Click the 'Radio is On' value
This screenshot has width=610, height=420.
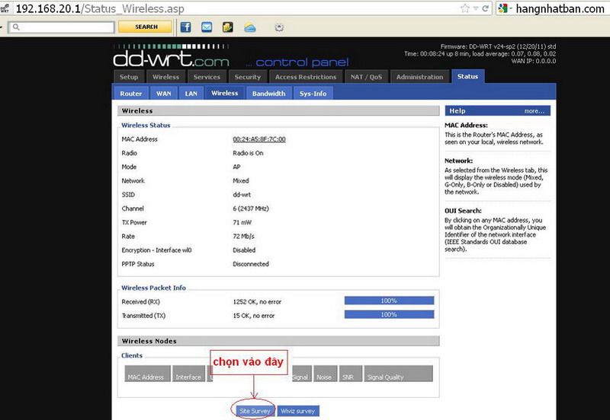pyautogui.click(x=248, y=153)
